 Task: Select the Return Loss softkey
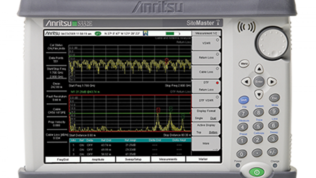[x=206, y=57]
